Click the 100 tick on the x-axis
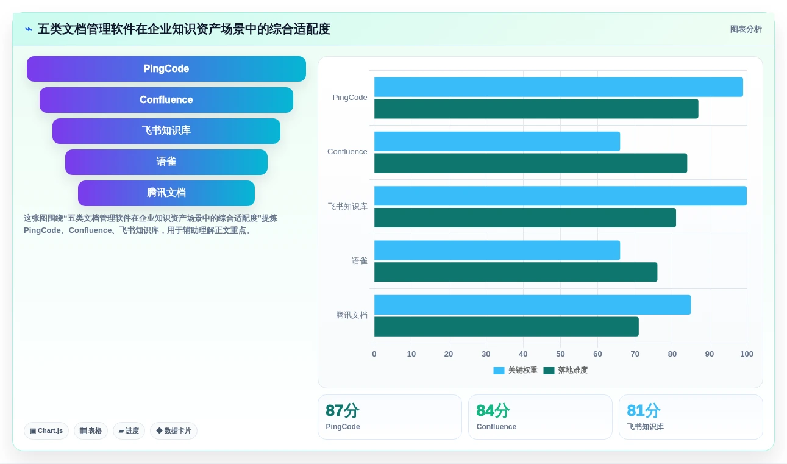 coord(747,354)
